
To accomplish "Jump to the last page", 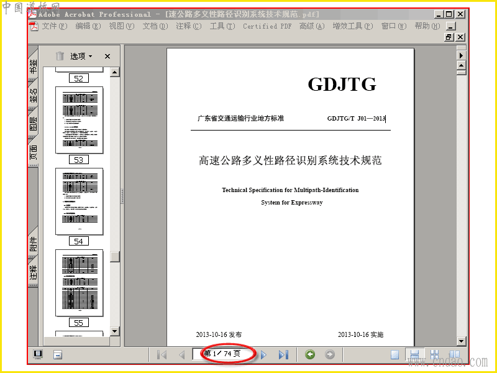I will point(284,354).
